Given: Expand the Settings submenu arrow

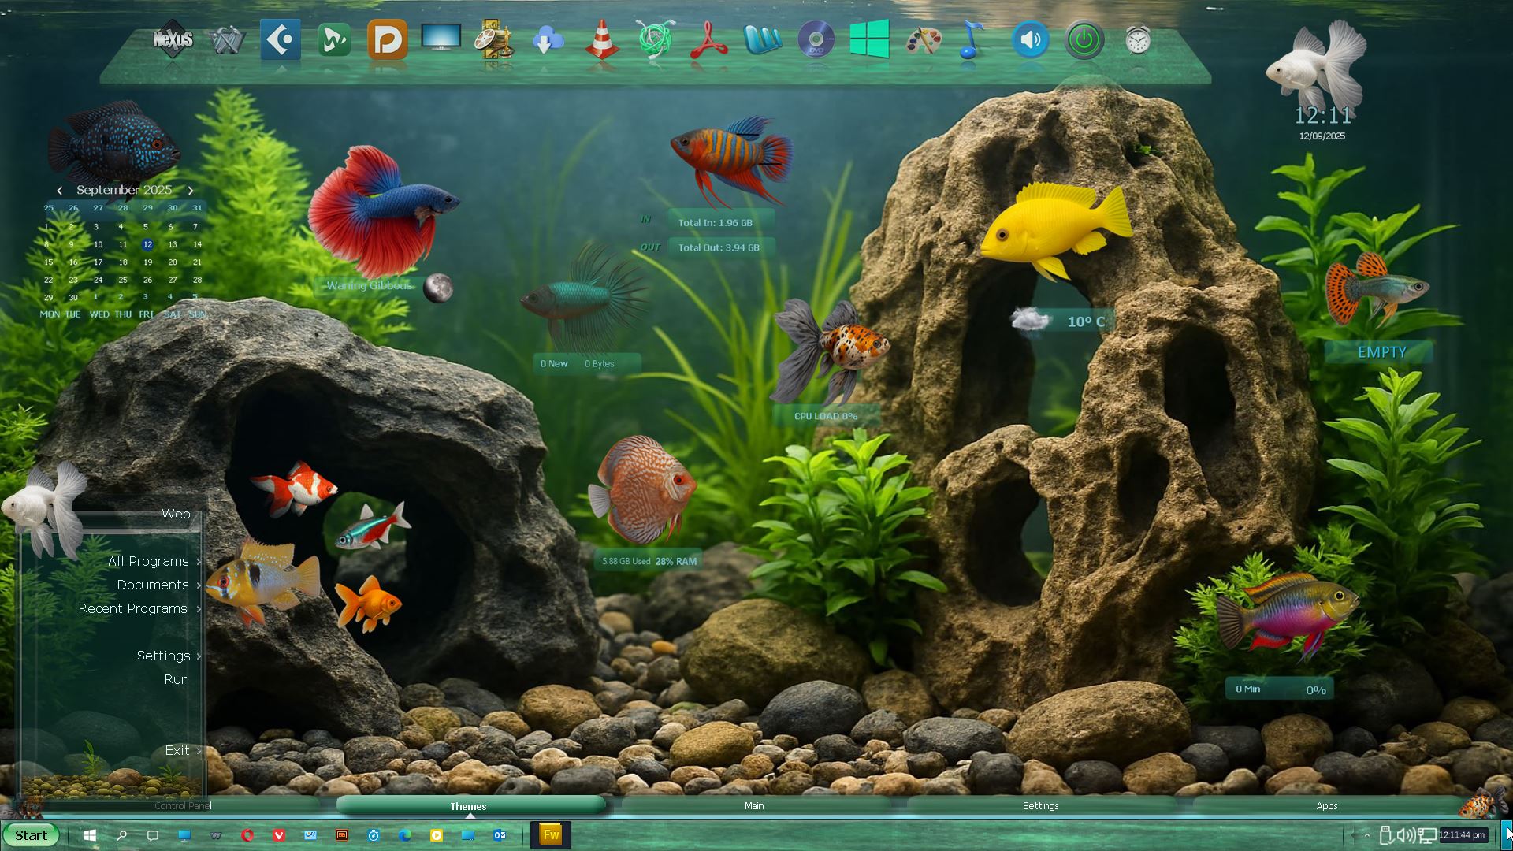Looking at the screenshot, I should (x=199, y=656).
